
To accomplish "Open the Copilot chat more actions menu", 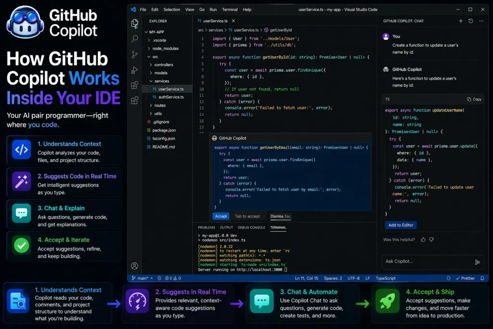I will pyautogui.click(x=481, y=21).
